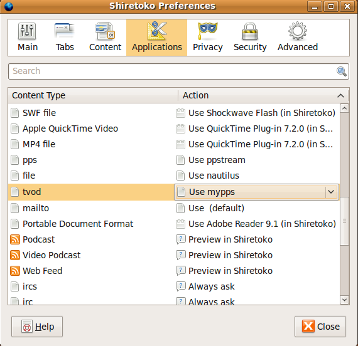The image size is (358, 346).
Task: Sort by the Content Type column header
Action: point(93,95)
